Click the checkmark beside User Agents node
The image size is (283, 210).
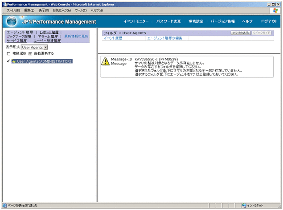(x=8, y=61)
